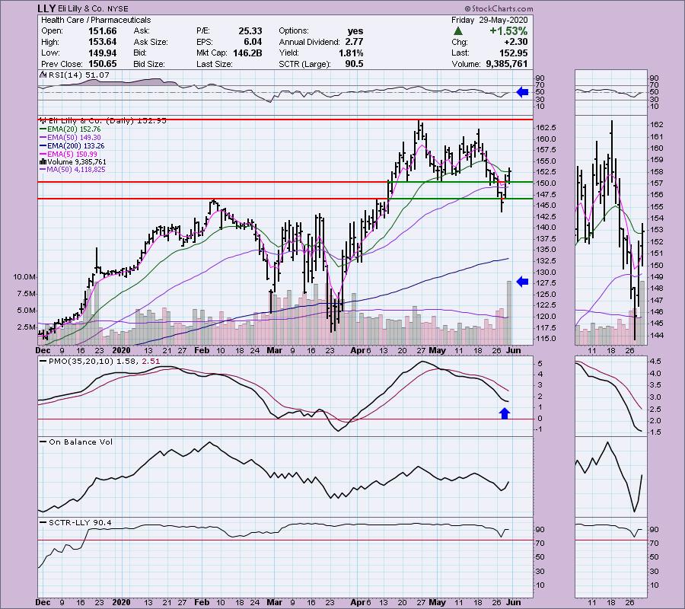
Task: Click the header Volume value 9,385,761
Action: coord(507,64)
